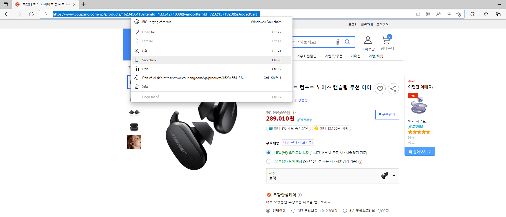
Task: Select the woman wearing earbuds thumbnail
Action: (x=134, y=142)
